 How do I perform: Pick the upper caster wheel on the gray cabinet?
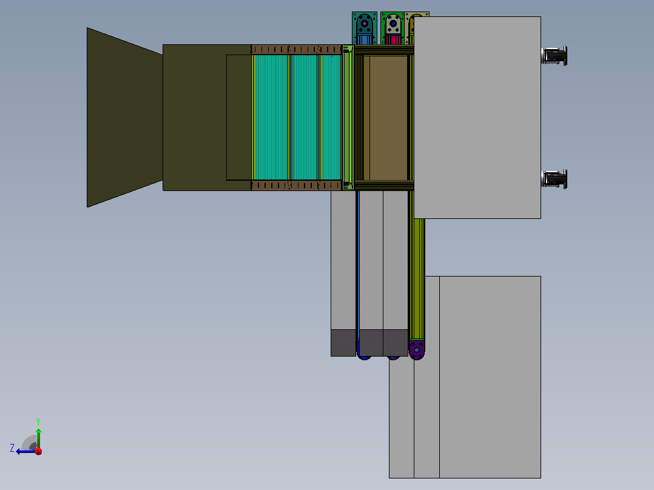point(555,56)
